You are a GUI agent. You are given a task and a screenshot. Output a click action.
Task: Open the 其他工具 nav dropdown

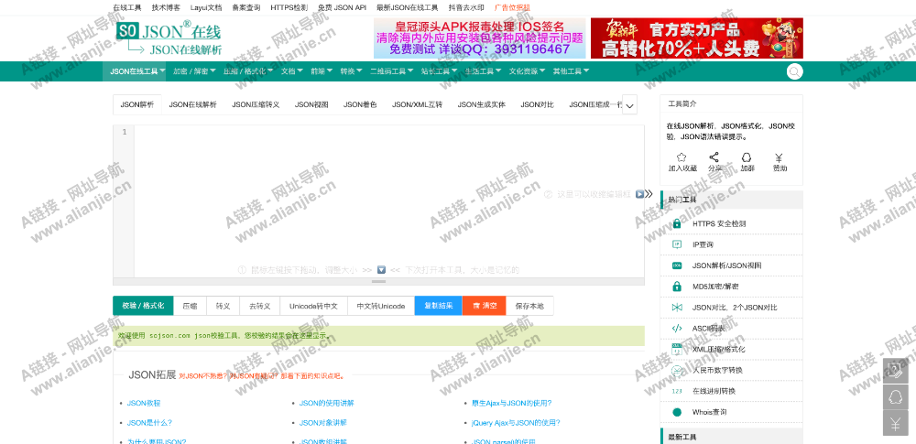pos(571,71)
